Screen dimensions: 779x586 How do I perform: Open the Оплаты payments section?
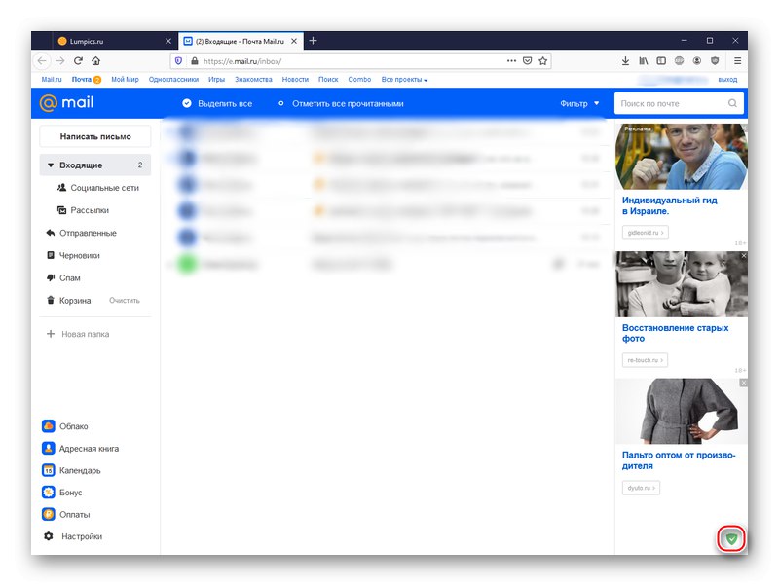(x=66, y=515)
